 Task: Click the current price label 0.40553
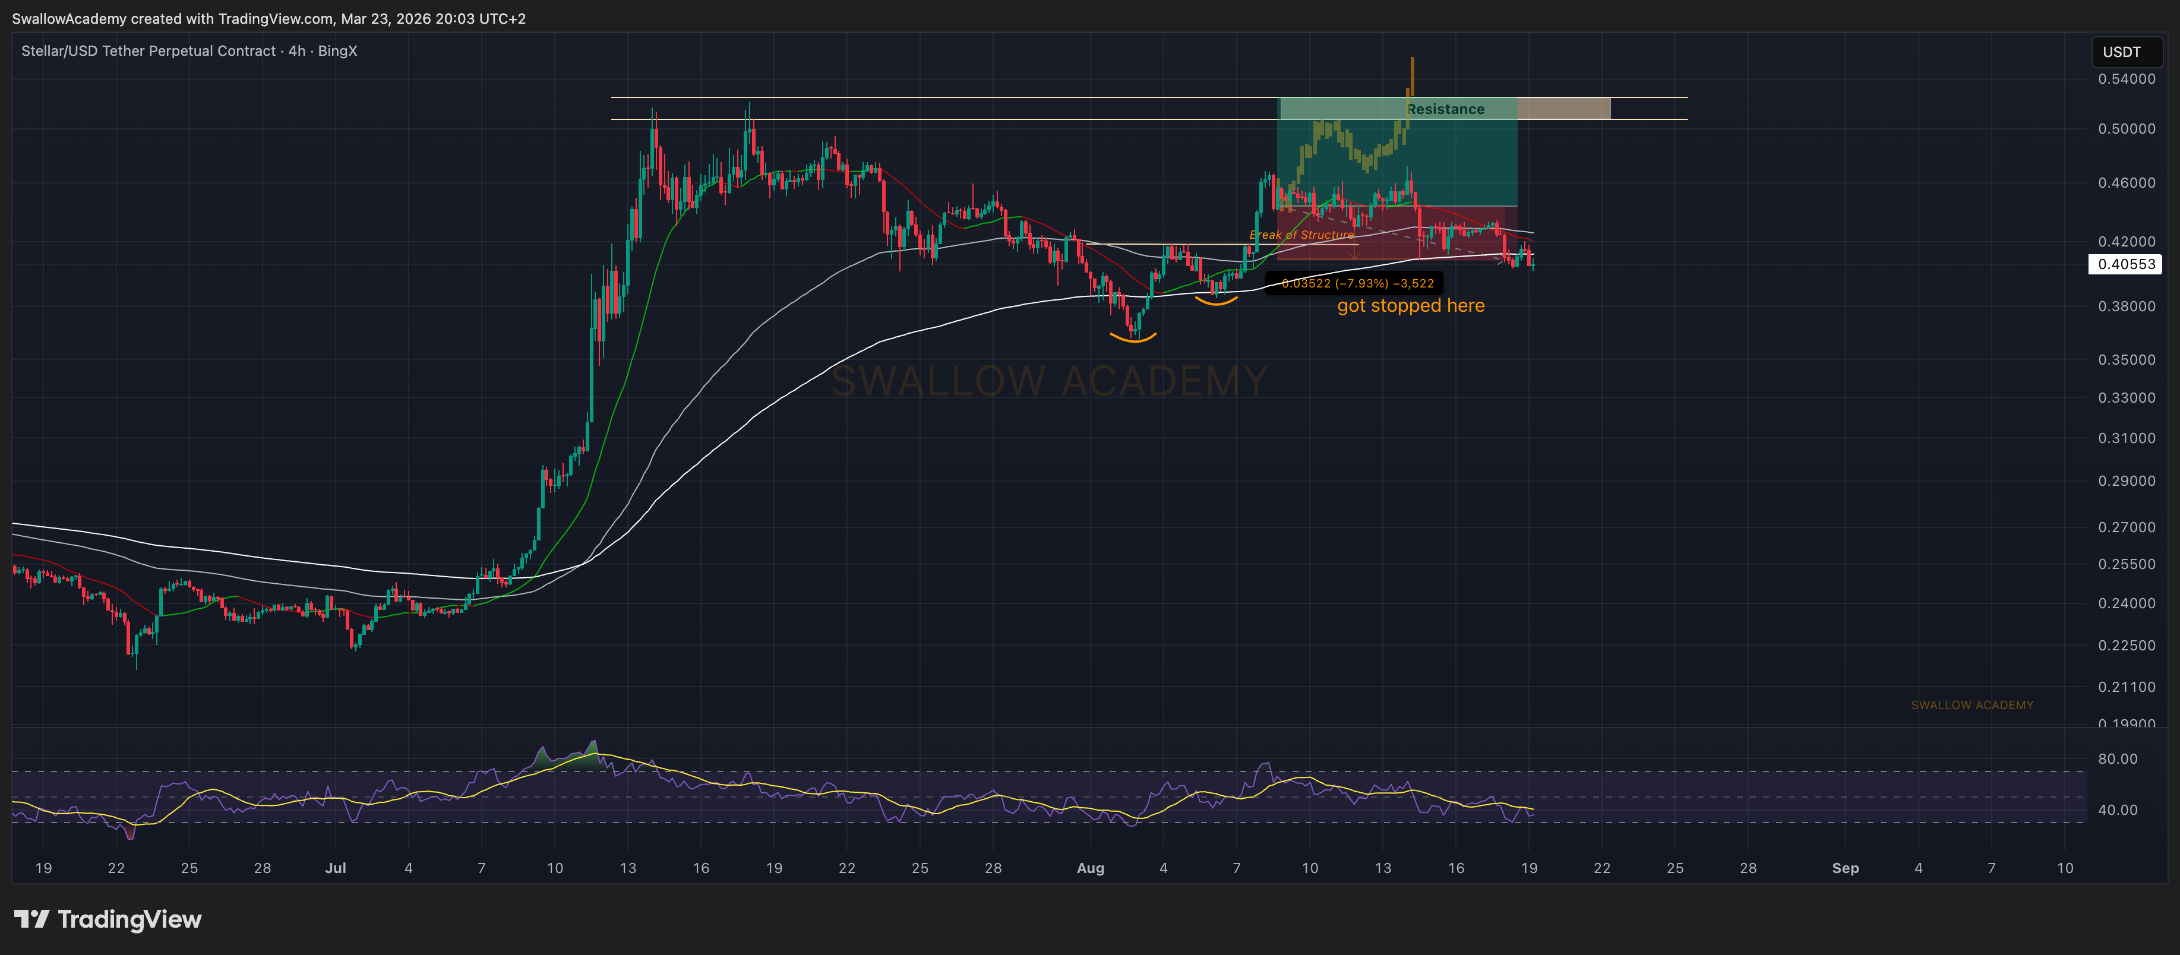(2125, 264)
